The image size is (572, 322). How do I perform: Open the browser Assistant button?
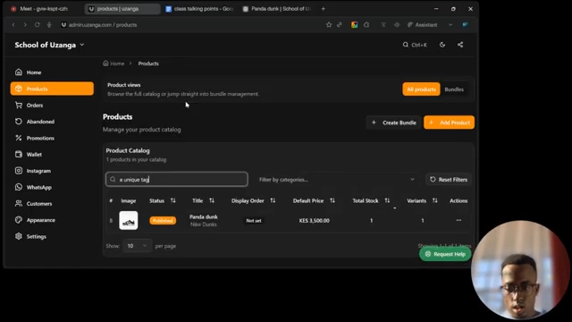[422, 25]
